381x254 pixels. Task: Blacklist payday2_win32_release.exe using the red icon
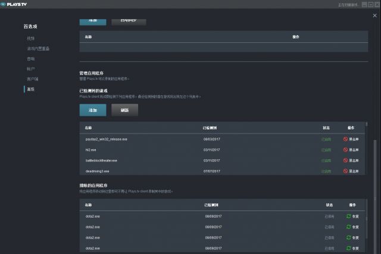(x=345, y=139)
